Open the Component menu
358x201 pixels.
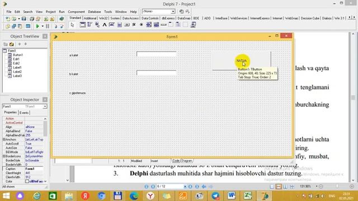pyautogui.click(x=76, y=12)
